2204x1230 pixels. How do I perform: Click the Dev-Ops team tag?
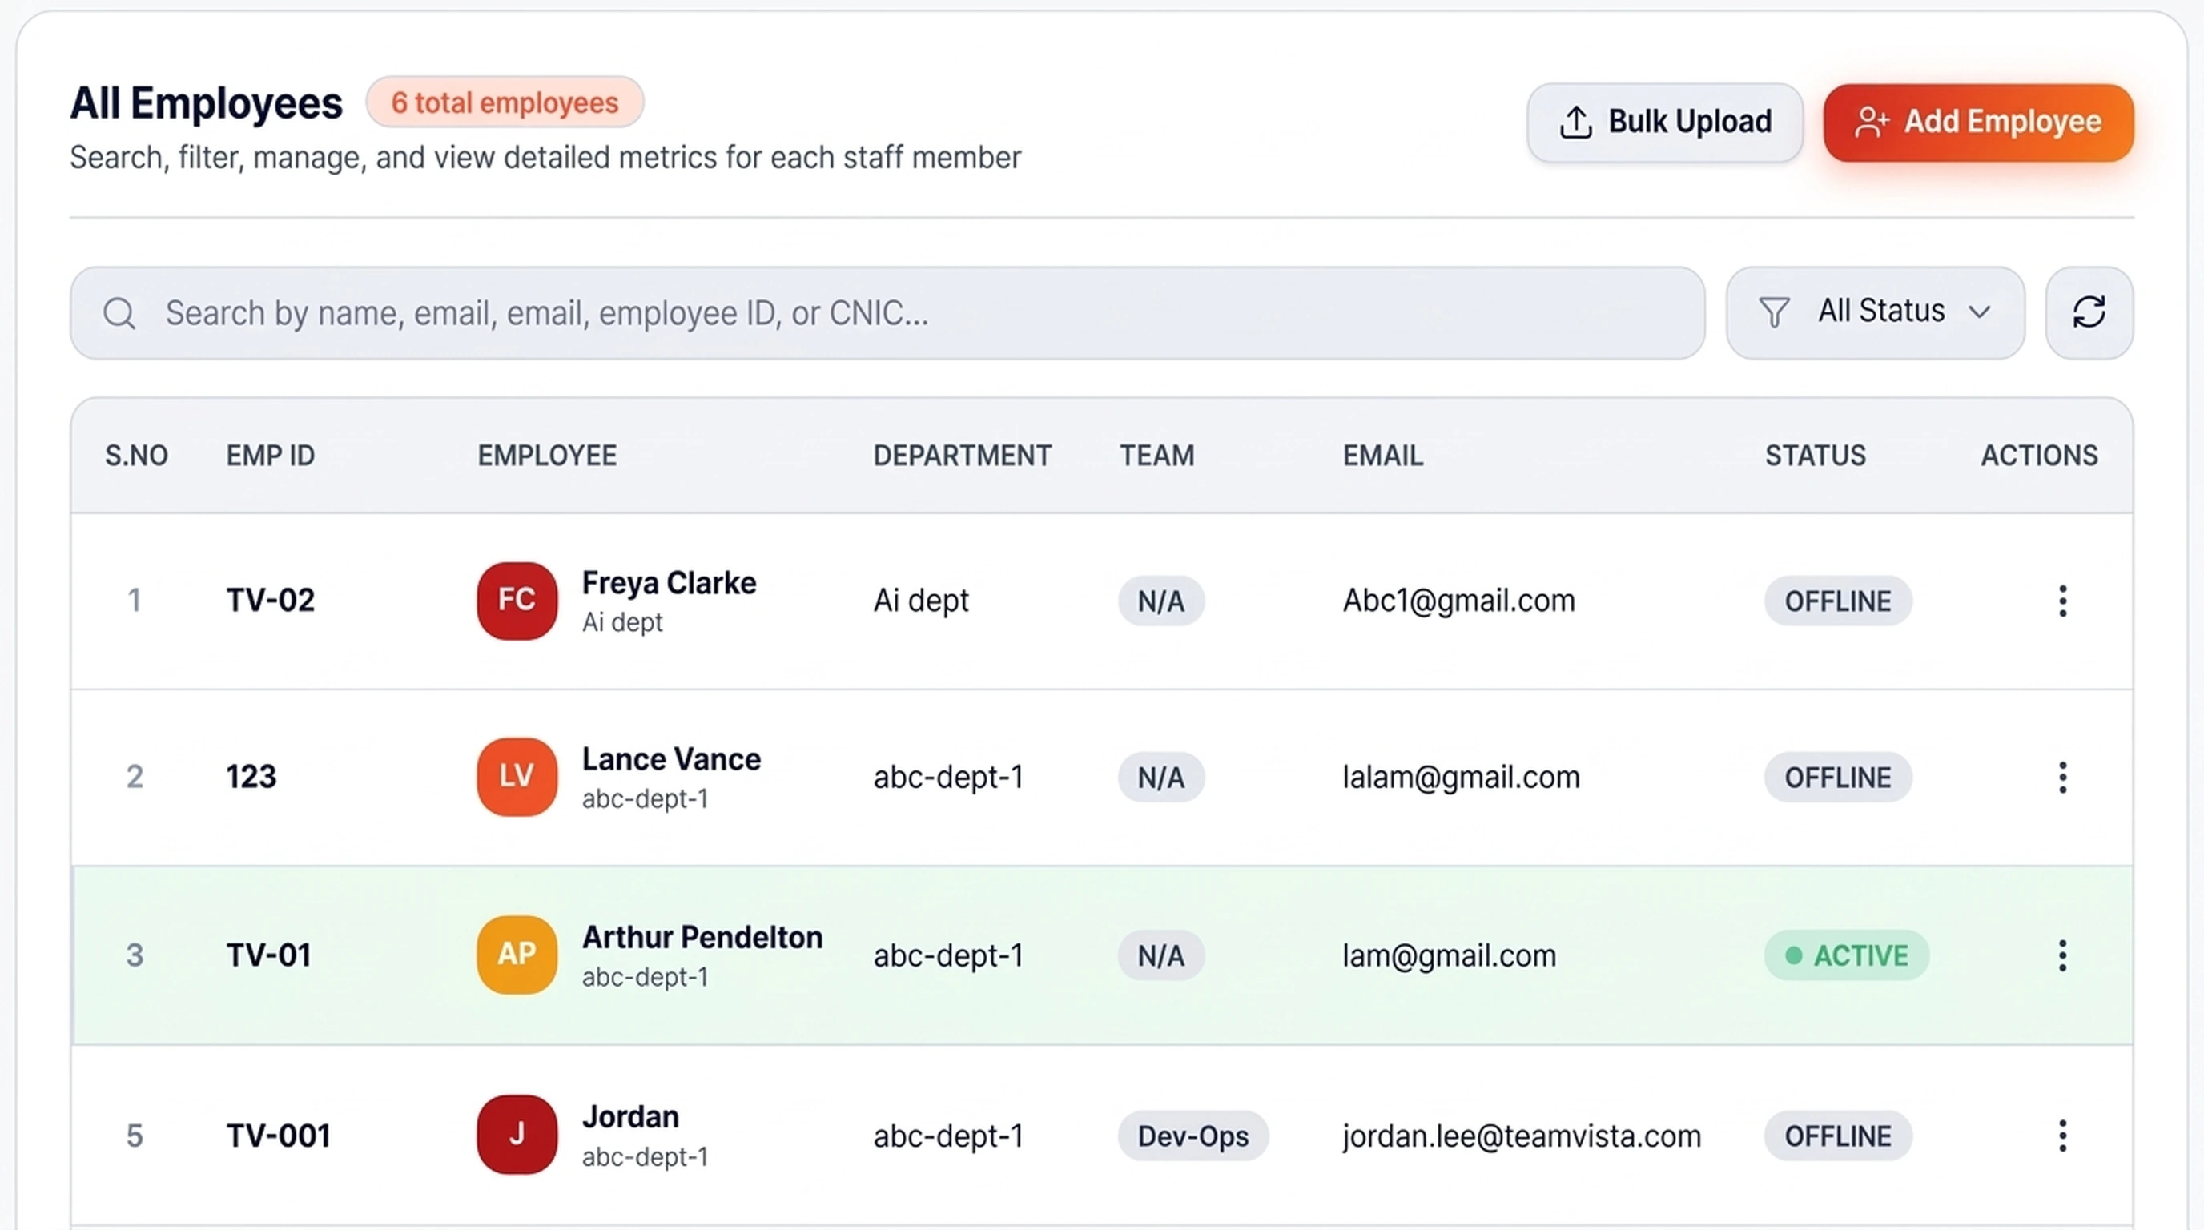(x=1192, y=1136)
